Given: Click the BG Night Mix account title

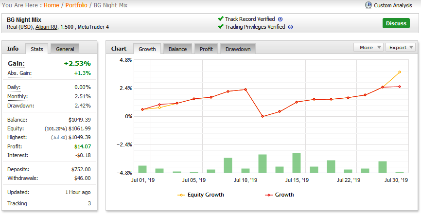Looking at the screenshot, I should point(24,19).
